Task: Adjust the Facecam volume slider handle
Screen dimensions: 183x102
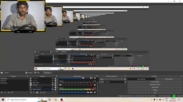Action: 60,85
